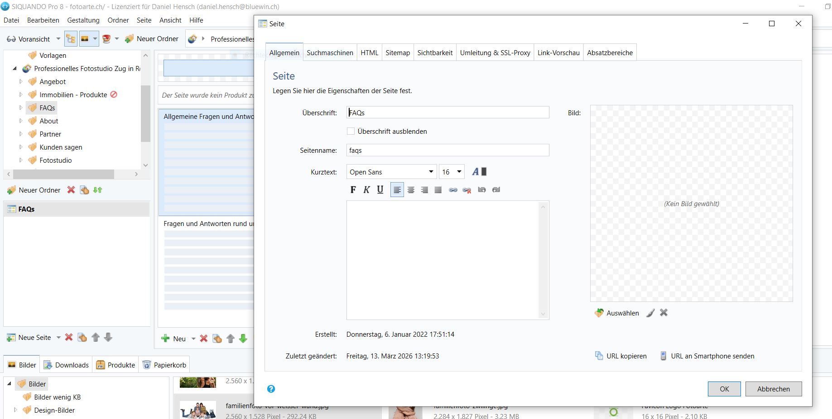Click the insert link icon
The image size is (832, 419).
(453, 190)
